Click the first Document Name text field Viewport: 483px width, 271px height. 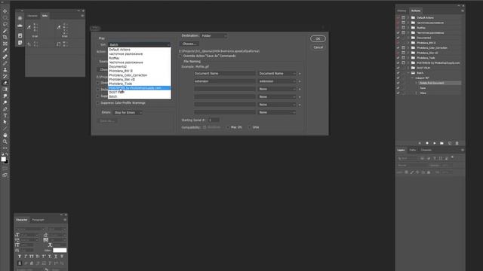[x=225, y=74]
